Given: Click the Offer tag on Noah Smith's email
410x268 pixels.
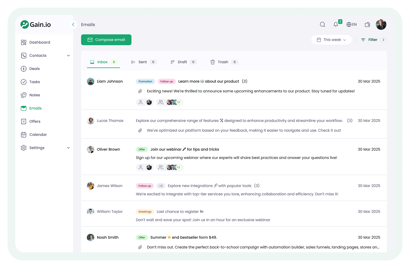Looking at the screenshot, I should coord(142,237).
